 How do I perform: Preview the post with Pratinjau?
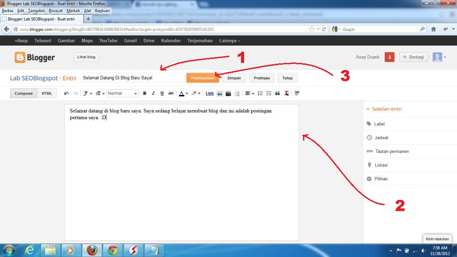pos(262,78)
